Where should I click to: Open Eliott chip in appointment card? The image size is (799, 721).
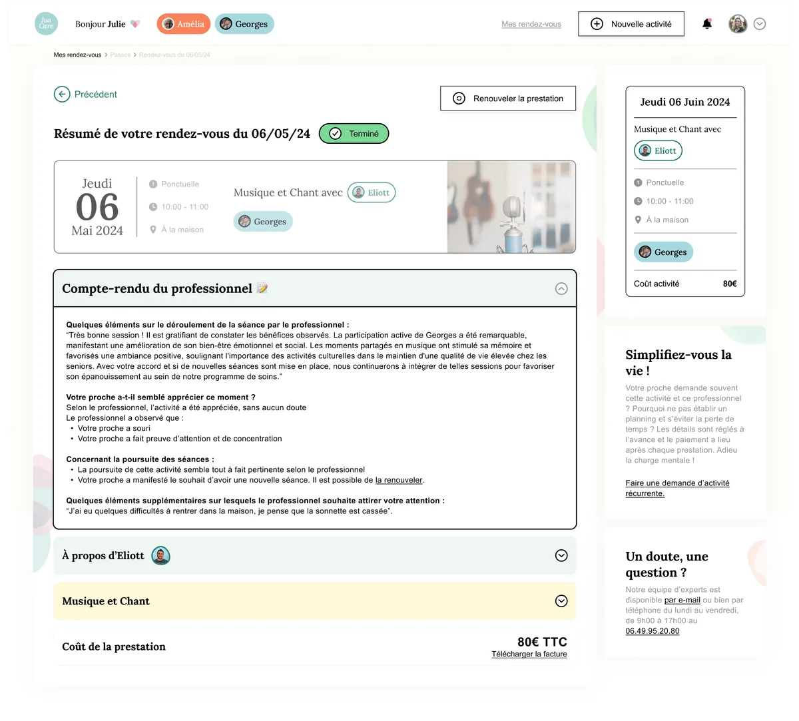point(372,192)
